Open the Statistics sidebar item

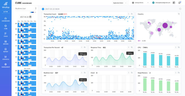tap(6, 58)
